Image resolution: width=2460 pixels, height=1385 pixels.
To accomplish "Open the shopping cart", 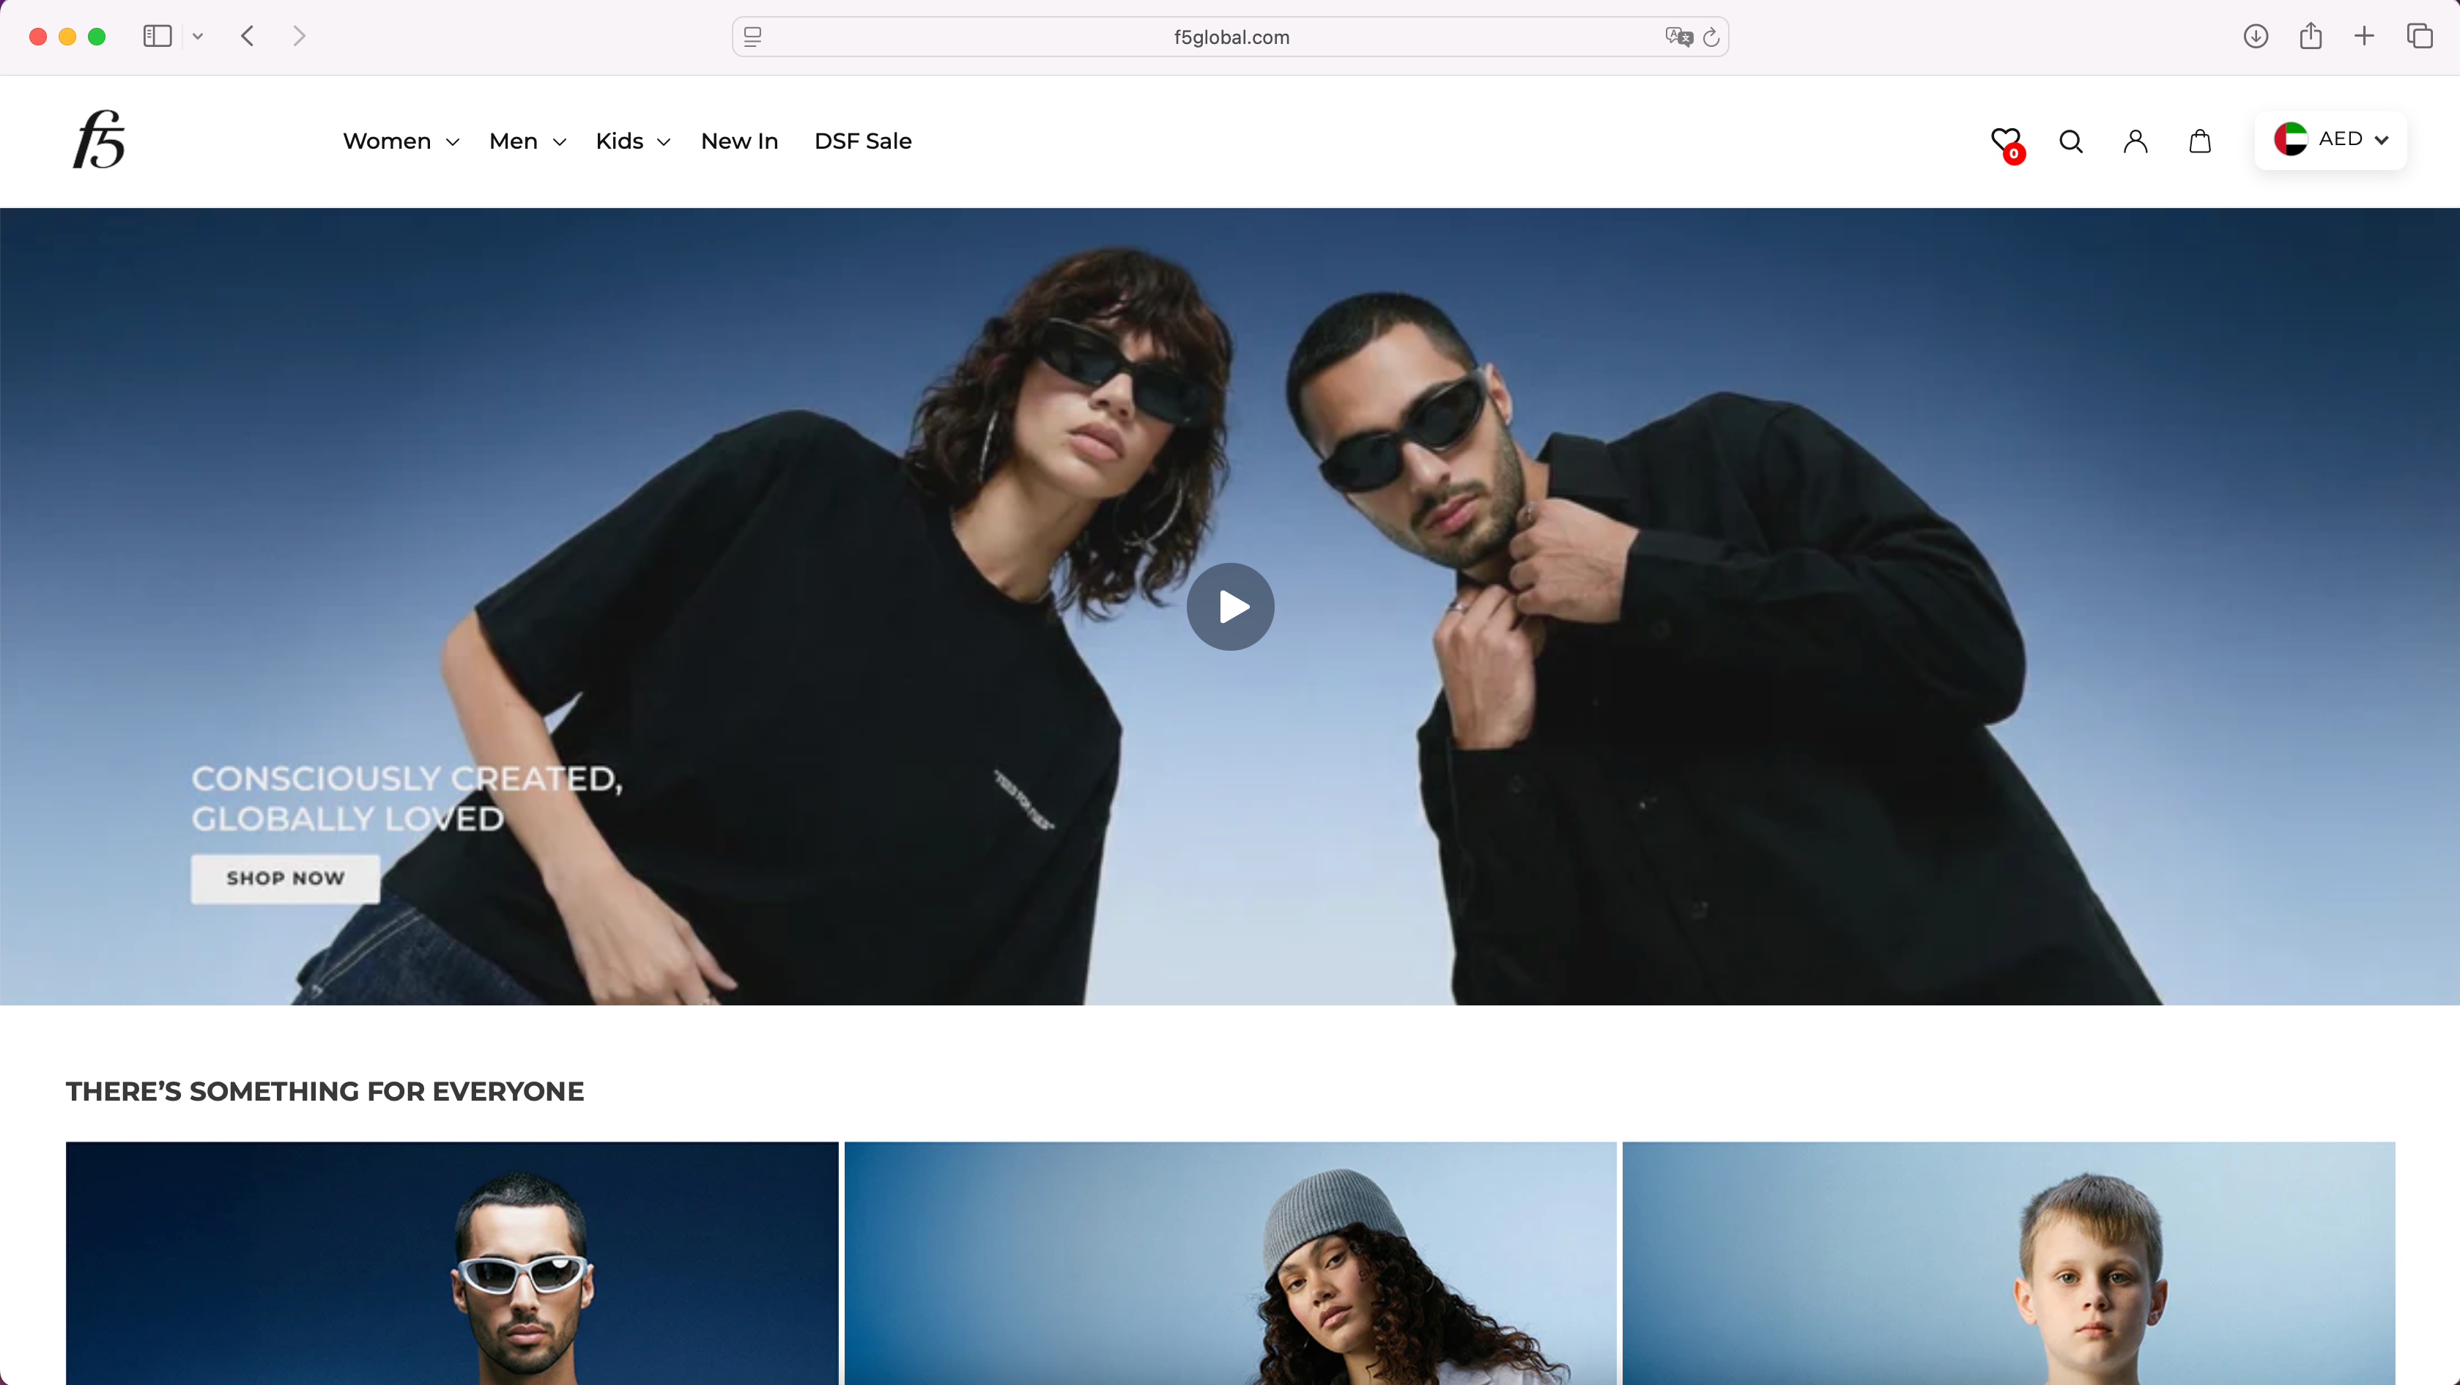I will [2199, 141].
